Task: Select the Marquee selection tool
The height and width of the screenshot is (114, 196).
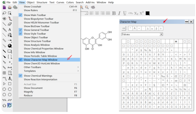Action: (10, 13)
